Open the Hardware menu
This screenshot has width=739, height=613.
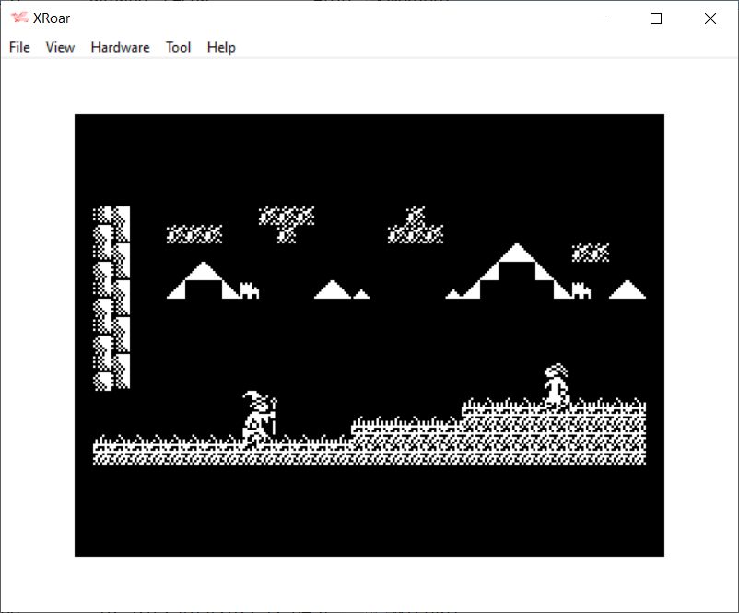pyautogui.click(x=120, y=47)
